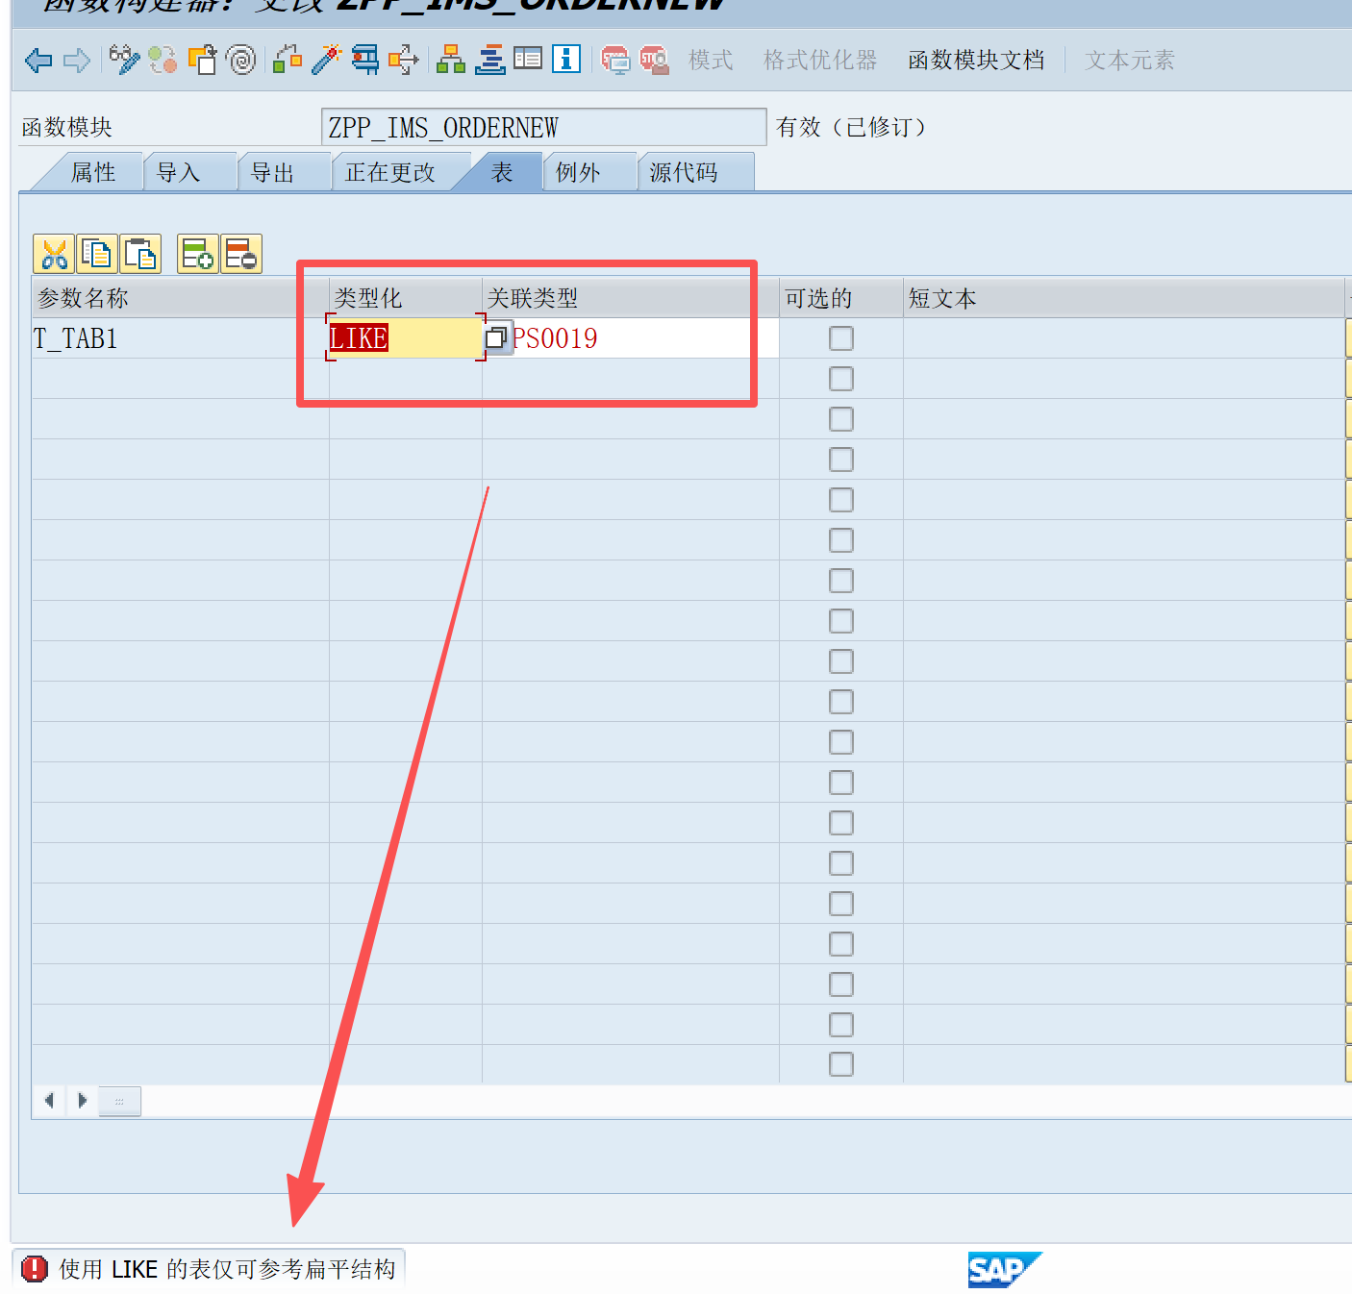The height and width of the screenshot is (1294, 1352).
Task: Set external breakpoint stop-user icon
Action: coord(654,60)
